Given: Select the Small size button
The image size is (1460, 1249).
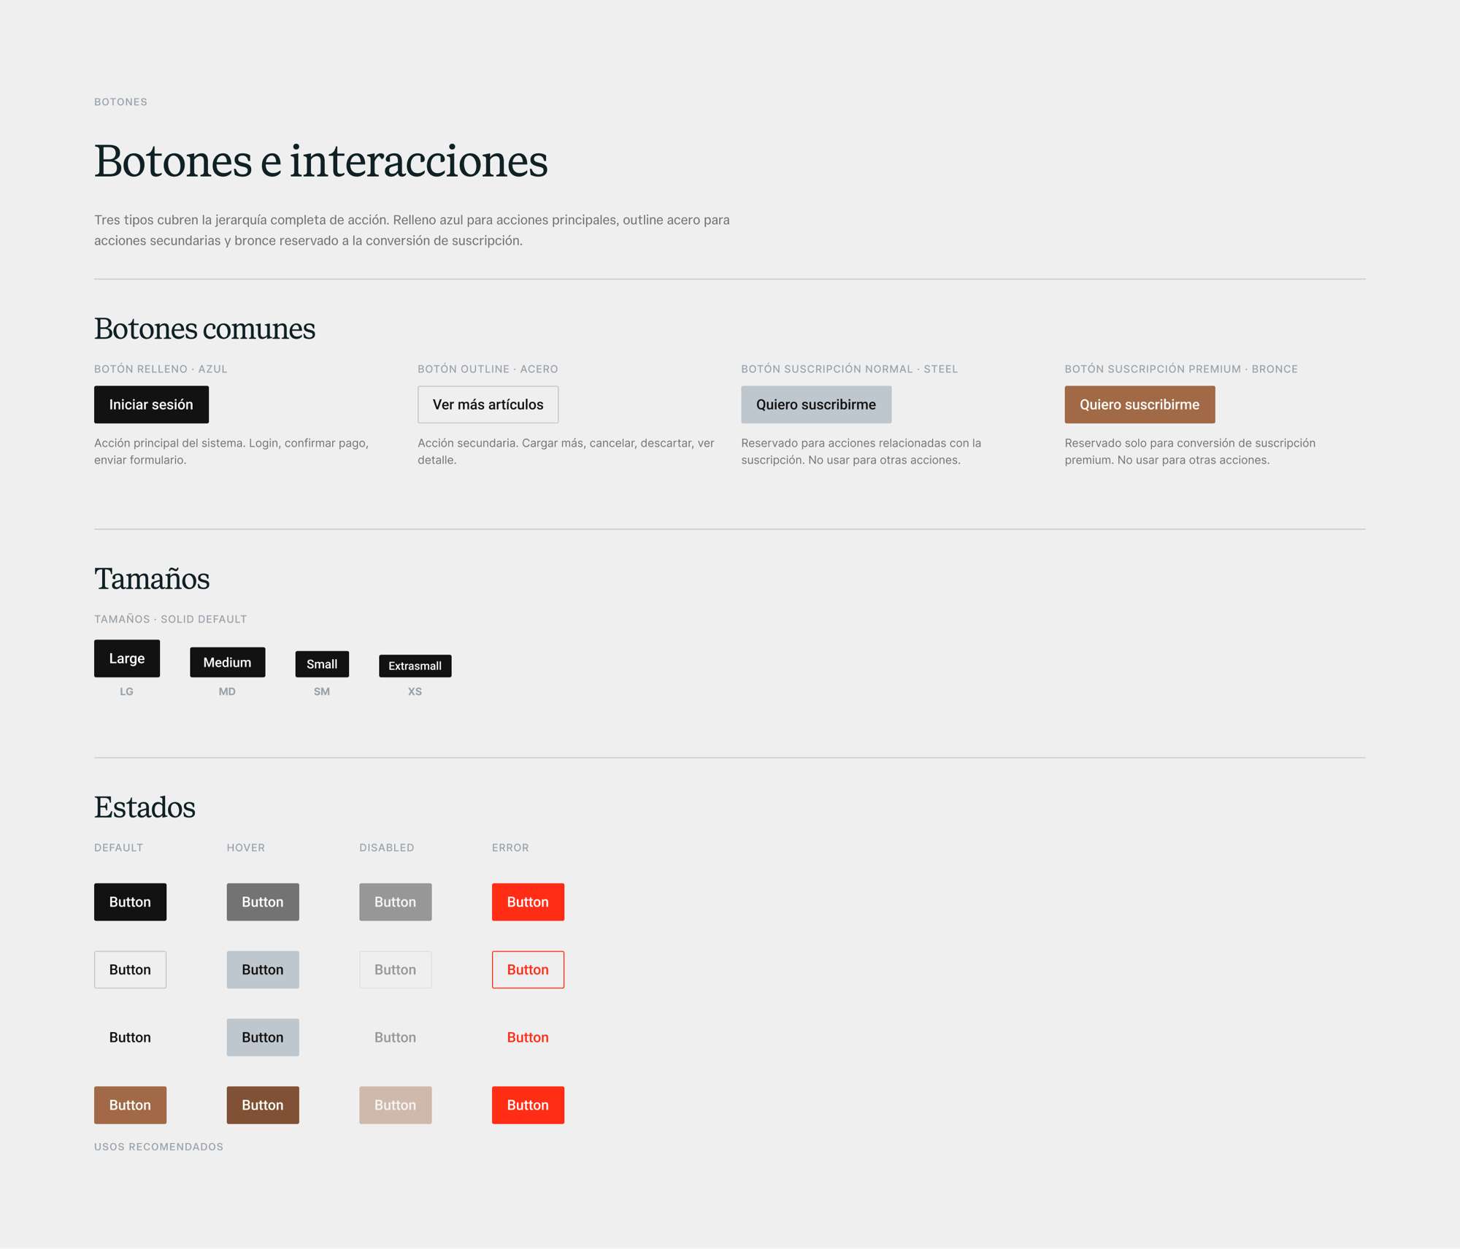Looking at the screenshot, I should coord(322,664).
